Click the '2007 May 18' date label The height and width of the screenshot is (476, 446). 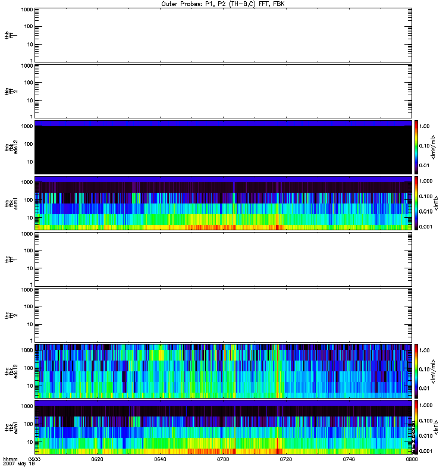coord(16,465)
